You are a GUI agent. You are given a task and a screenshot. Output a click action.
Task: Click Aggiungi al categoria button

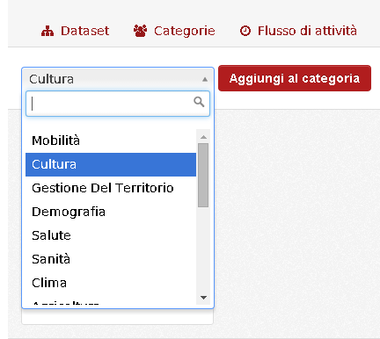pos(295,78)
